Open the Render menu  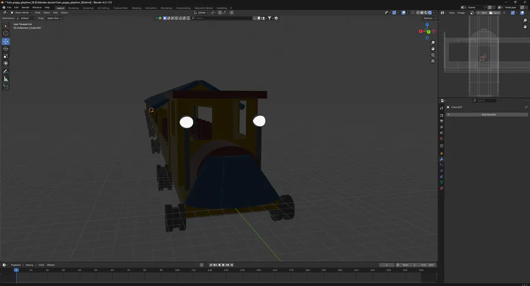point(25,8)
